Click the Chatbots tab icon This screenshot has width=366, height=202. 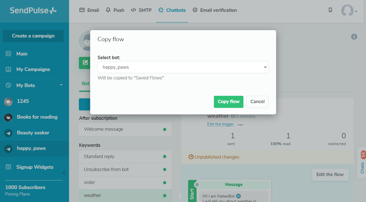pyautogui.click(x=161, y=10)
